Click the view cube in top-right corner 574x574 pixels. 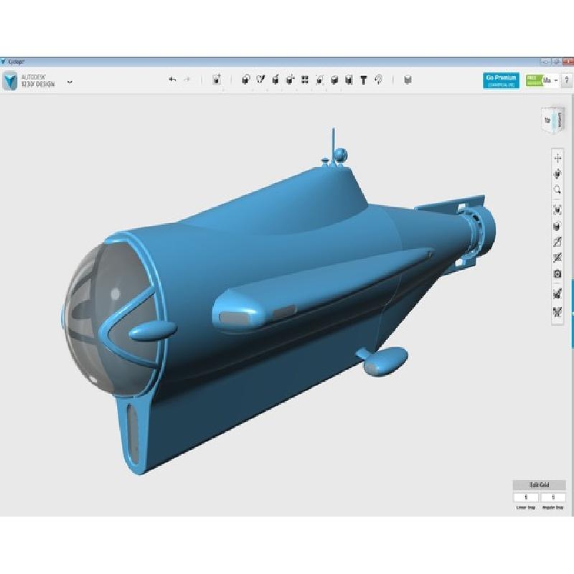pos(550,120)
